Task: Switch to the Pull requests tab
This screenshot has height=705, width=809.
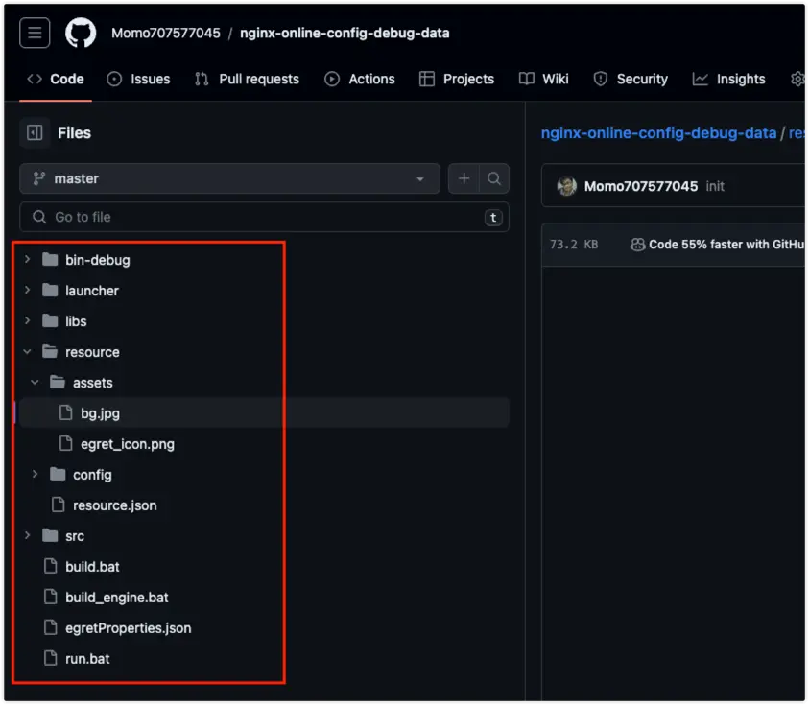Action: [247, 79]
